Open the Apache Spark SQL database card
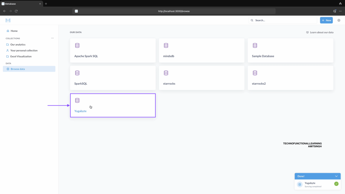The width and height of the screenshot is (345, 194). [113, 51]
